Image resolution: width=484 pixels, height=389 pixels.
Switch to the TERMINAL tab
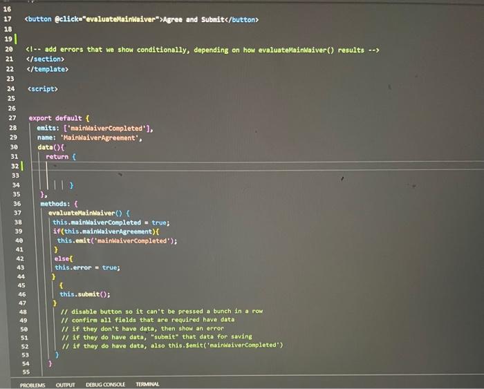pyautogui.click(x=147, y=384)
